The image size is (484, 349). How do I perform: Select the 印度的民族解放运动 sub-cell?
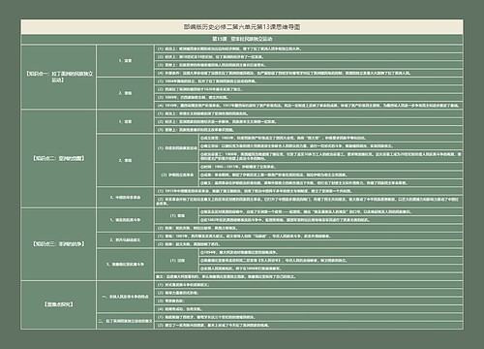[177, 148]
